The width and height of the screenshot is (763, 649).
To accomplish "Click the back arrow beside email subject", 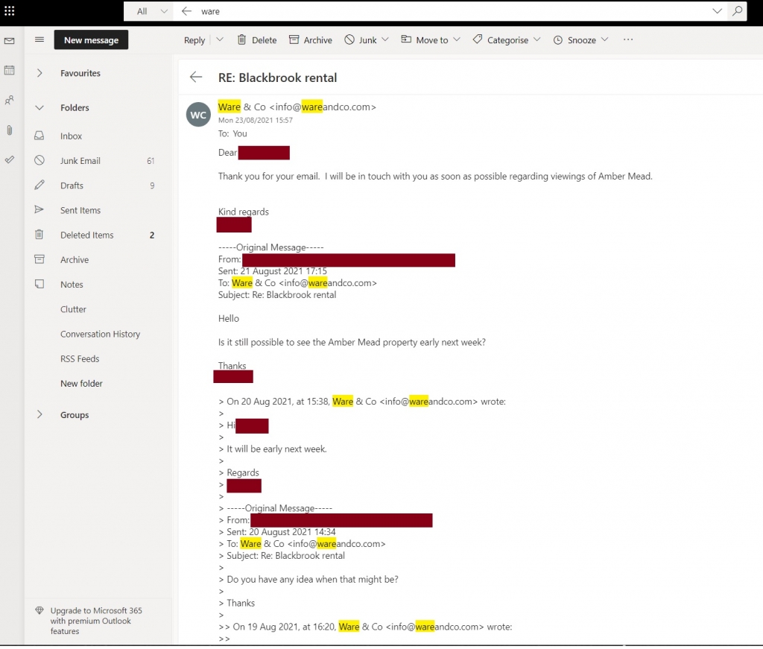I will [x=196, y=77].
